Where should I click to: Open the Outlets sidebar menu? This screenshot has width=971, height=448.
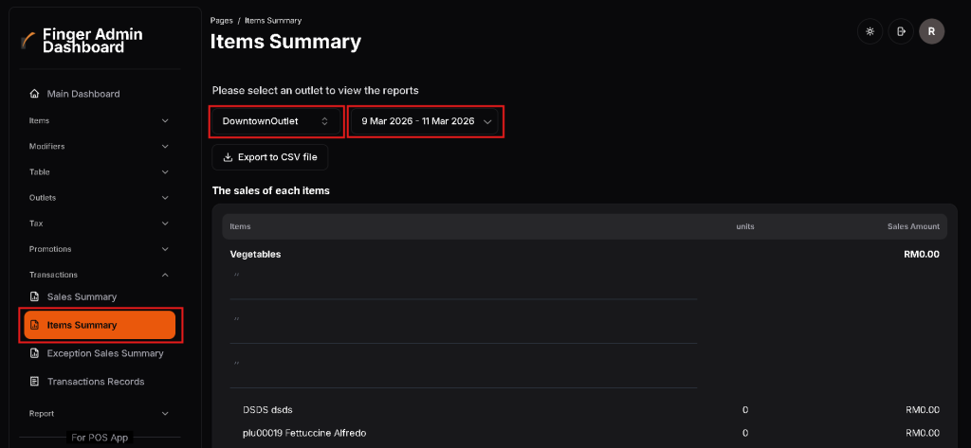(x=100, y=197)
